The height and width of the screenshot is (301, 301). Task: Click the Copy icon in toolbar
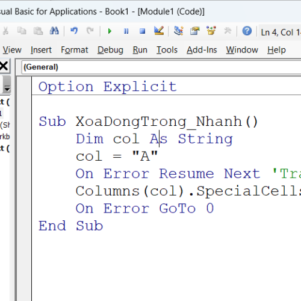click(x=22, y=31)
